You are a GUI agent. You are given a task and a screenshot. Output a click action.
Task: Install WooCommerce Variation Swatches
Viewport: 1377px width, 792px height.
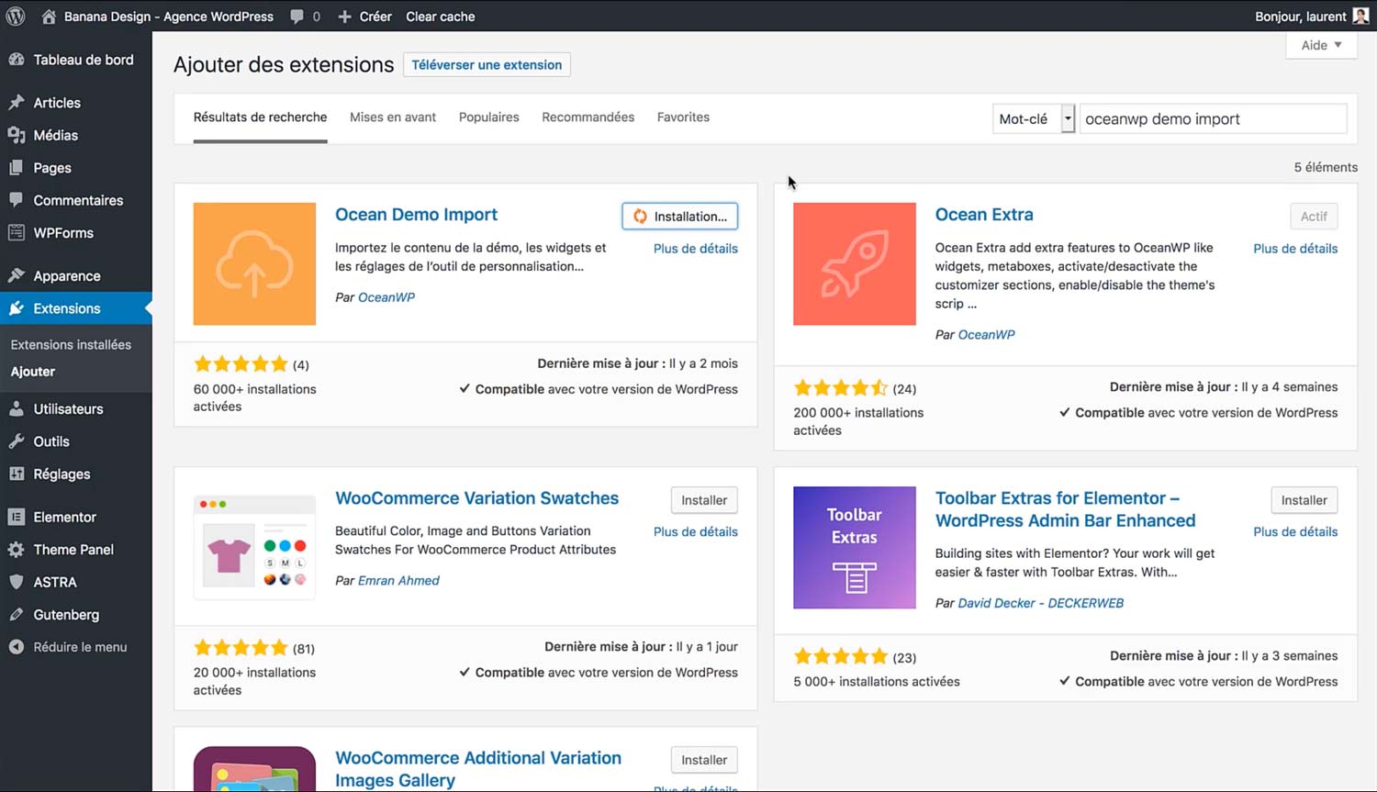704,500
